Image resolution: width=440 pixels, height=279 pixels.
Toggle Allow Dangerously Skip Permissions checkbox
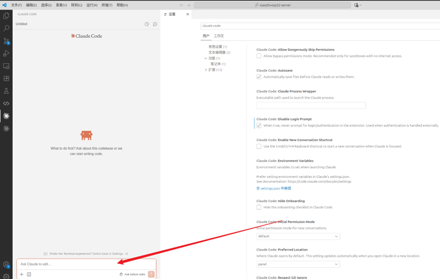pos(259,56)
